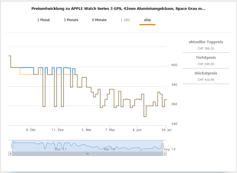Click the scrollbar thumb grip in center
The height and width of the screenshot is (173, 237).
tap(87, 154)
